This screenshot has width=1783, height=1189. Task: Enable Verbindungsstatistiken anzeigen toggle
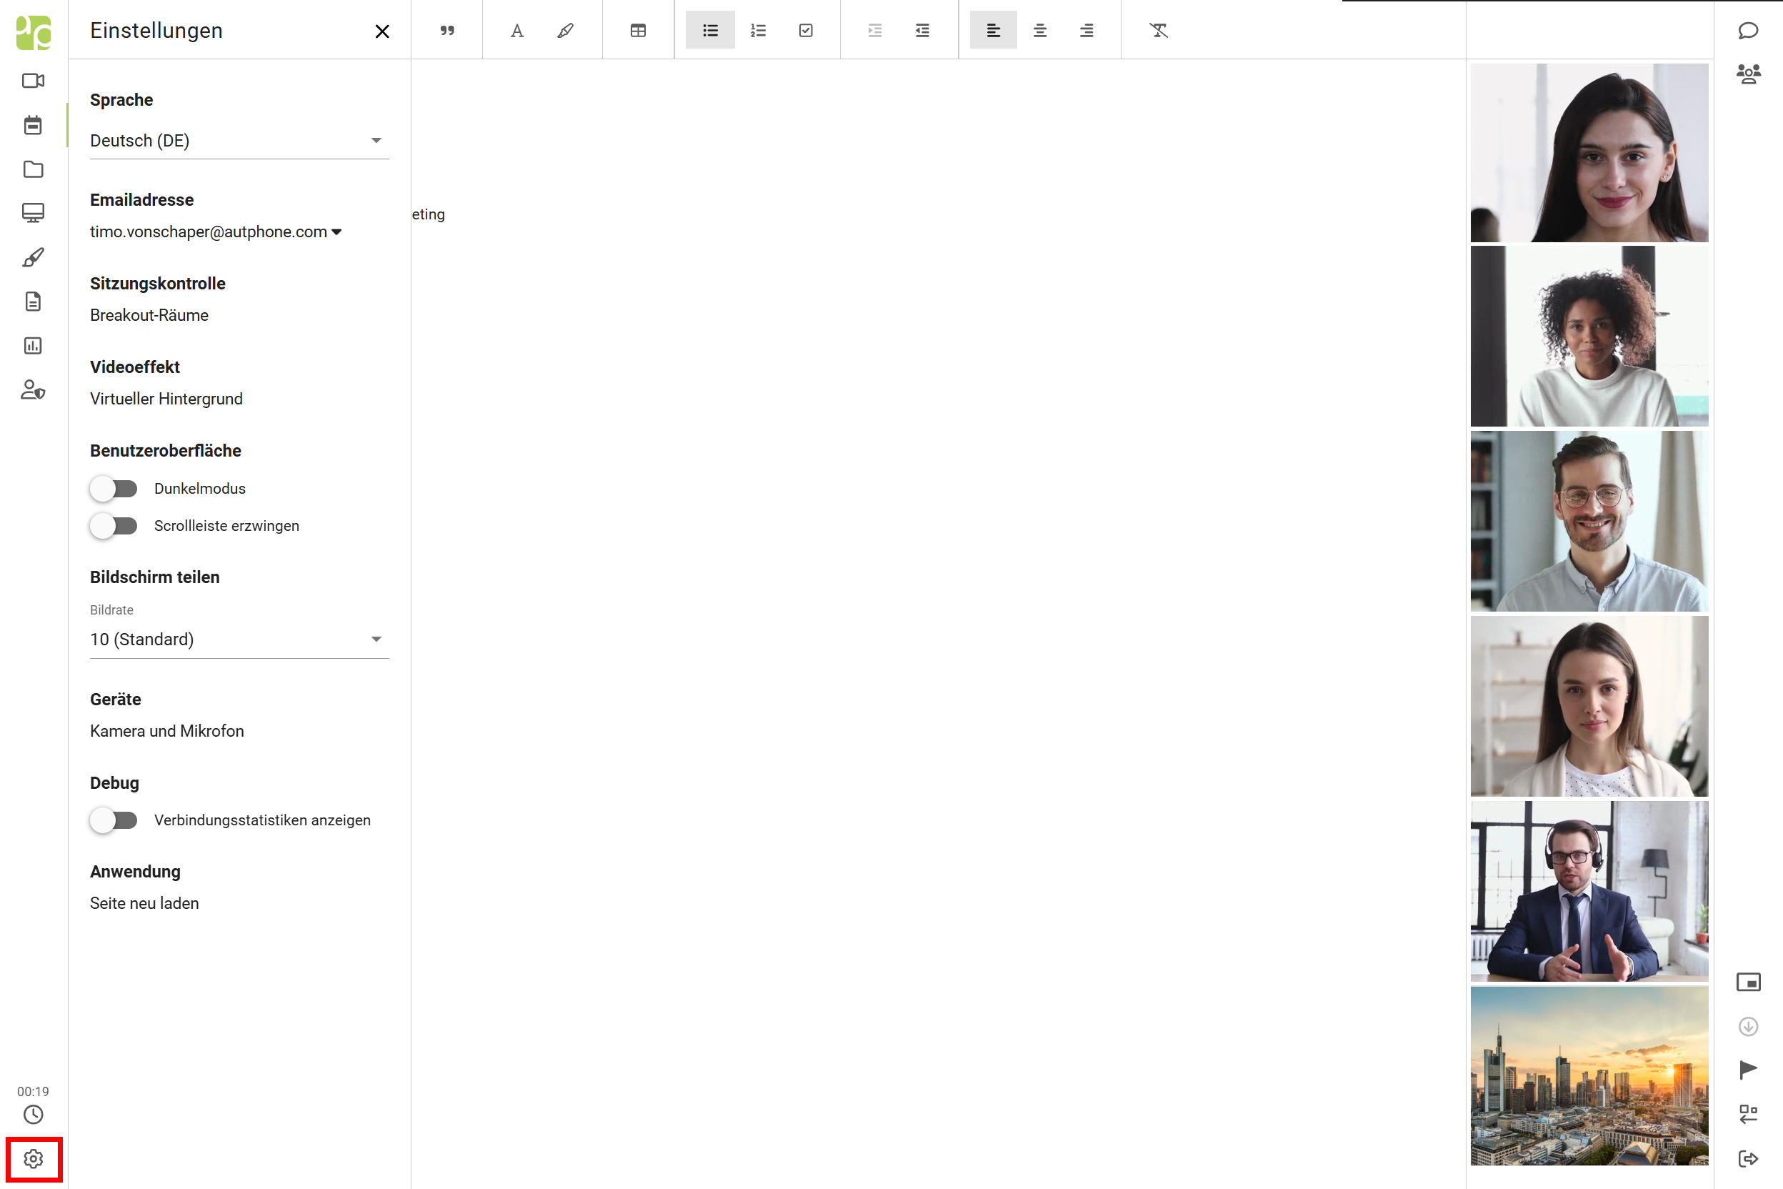pos(114,820)
